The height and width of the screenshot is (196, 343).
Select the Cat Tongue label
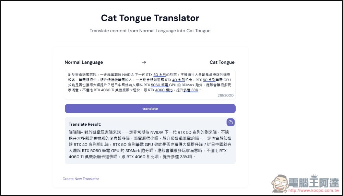pos(222,62)
